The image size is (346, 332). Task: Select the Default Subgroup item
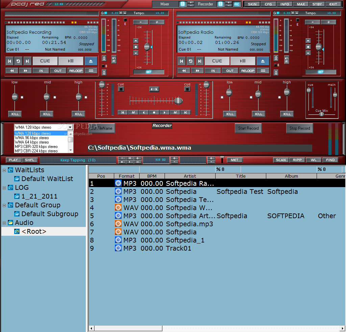[50, 214]
